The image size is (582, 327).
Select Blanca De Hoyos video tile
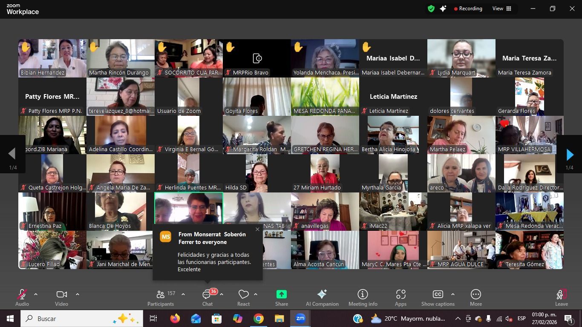point(121,212)
